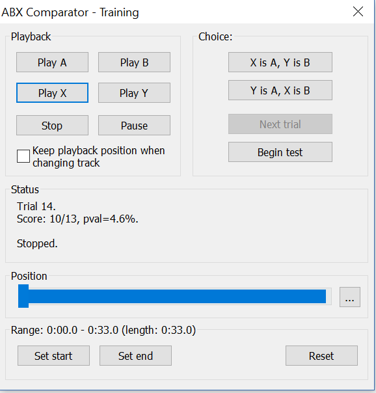Click the 'Keep playback position when changing track' label
Viewport: 376px width, 393px height.
(99, 157)
